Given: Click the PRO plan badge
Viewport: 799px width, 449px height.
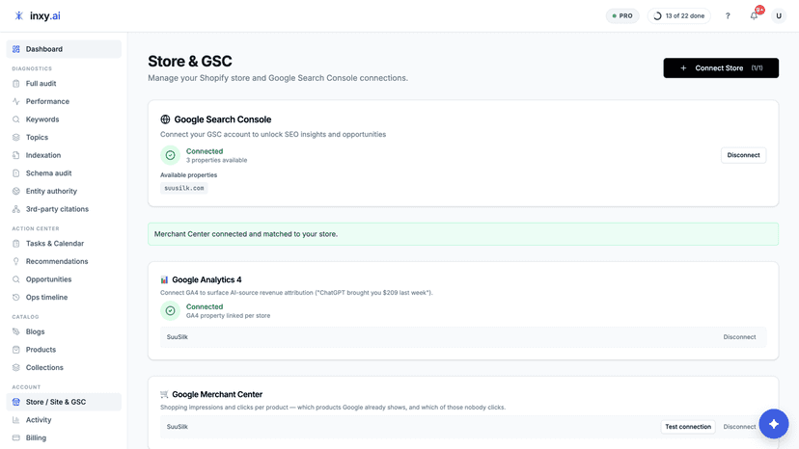Looking at the screenshot, I should 622,15.
